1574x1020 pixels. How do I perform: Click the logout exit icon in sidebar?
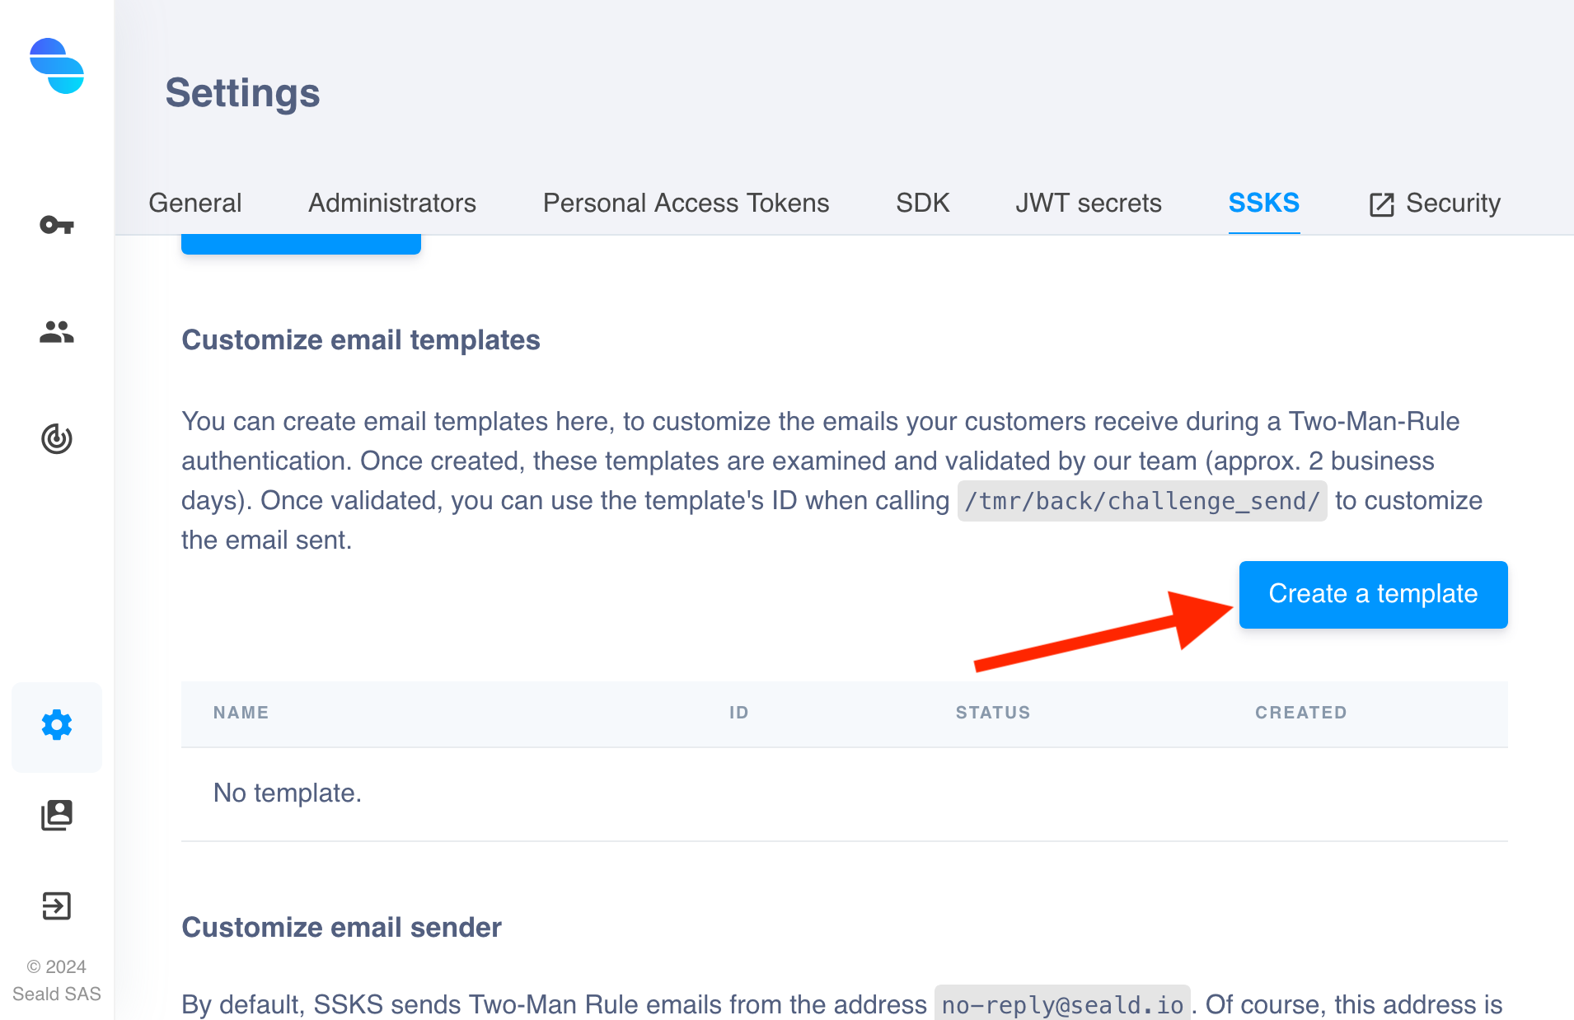(x=57, y=905)
